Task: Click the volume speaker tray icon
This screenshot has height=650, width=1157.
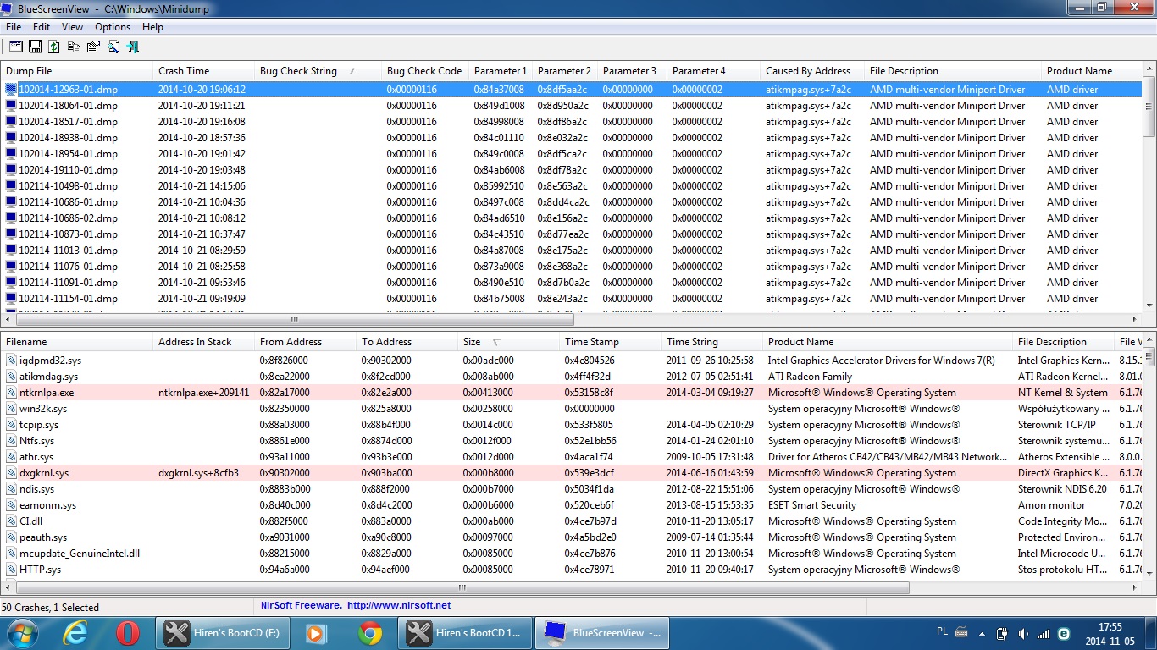Action: (1023, 633)
